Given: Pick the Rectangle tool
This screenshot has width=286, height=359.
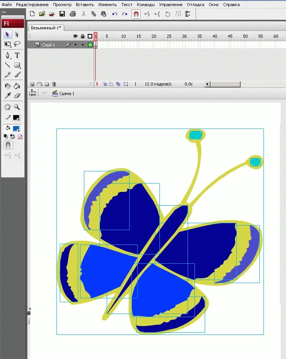Looking at the screenshot, I should pyautogui.click(x=17, y=65).
